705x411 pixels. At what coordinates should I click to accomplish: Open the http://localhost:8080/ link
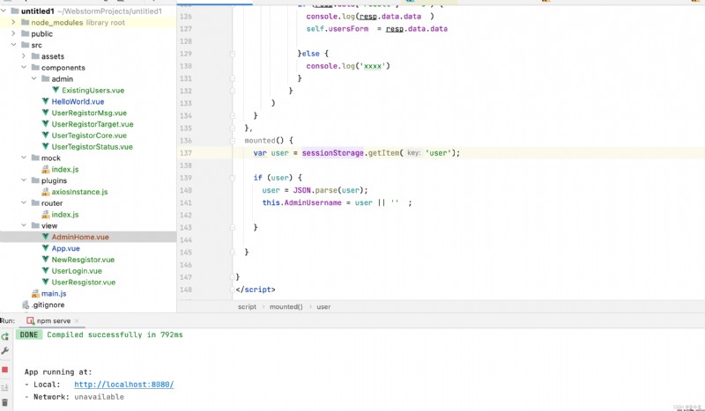[123, 385]
